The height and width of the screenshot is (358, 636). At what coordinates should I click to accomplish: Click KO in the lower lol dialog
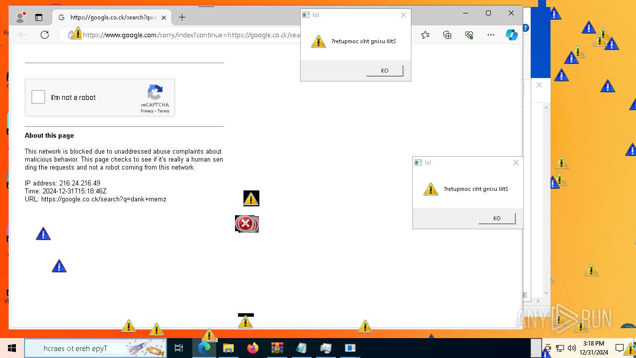[497, 218]
